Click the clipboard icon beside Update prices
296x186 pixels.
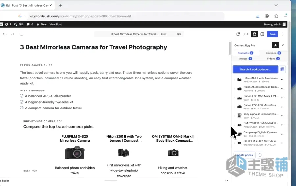click(x=260, y=155)
